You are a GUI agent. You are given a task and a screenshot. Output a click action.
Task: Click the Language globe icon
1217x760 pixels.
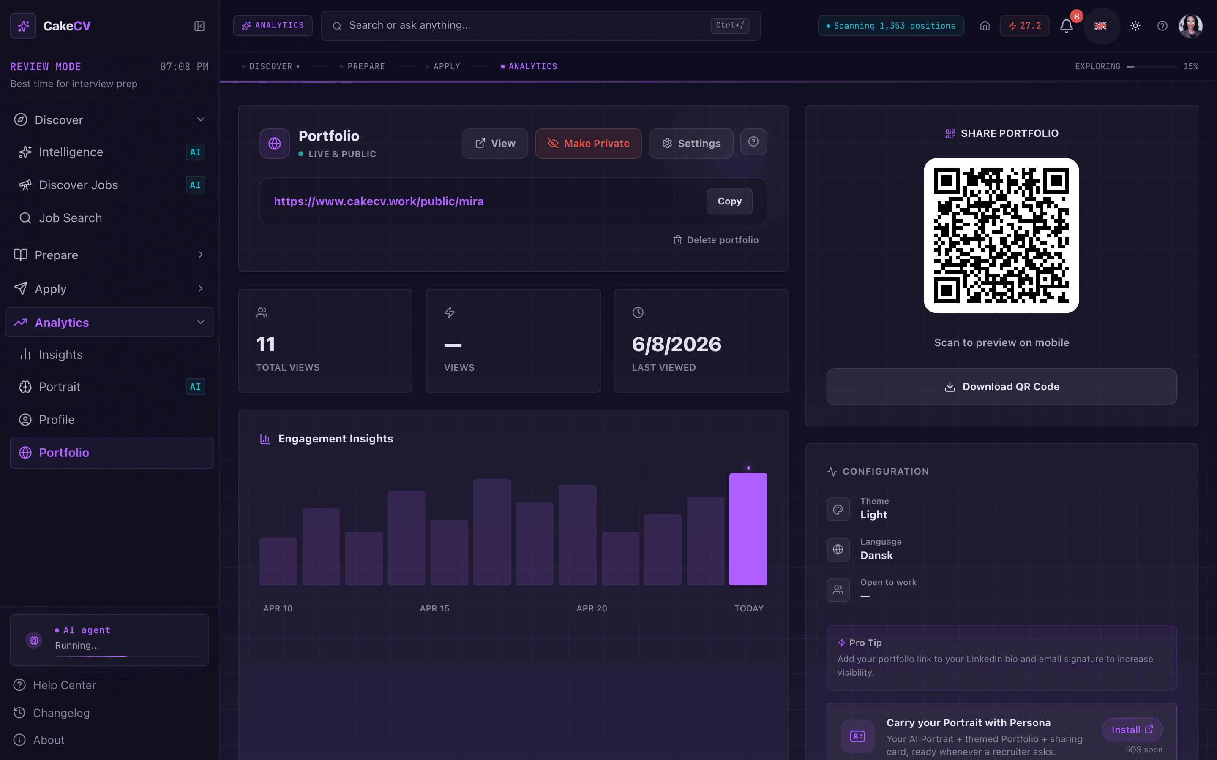click(x=838, y=549)
